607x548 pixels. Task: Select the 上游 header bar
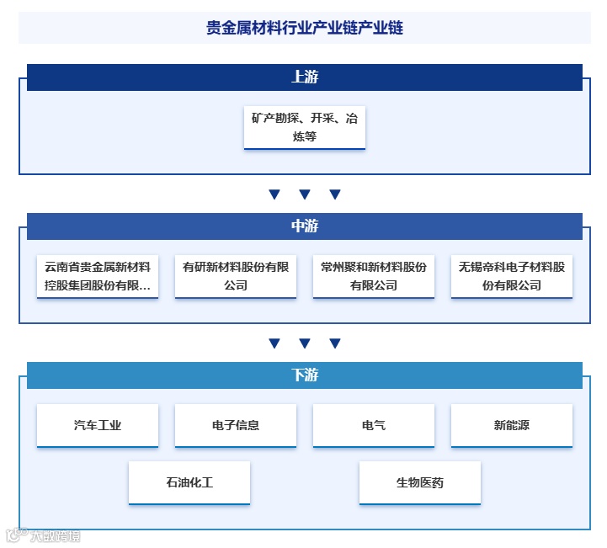pos(304,77)
